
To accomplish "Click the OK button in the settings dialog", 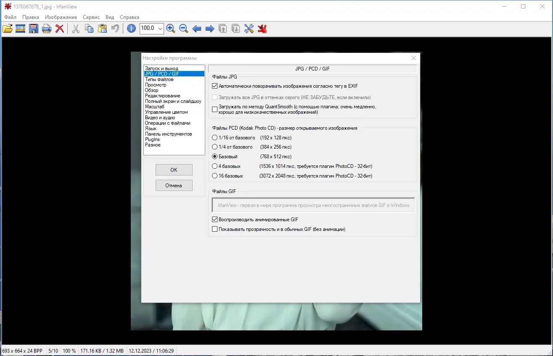I will [174, 170].
